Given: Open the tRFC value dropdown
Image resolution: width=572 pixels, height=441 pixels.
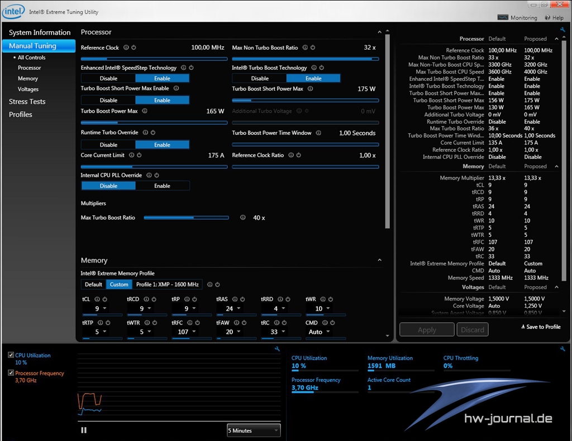Looking at the screenshot, I should (194, 332).
